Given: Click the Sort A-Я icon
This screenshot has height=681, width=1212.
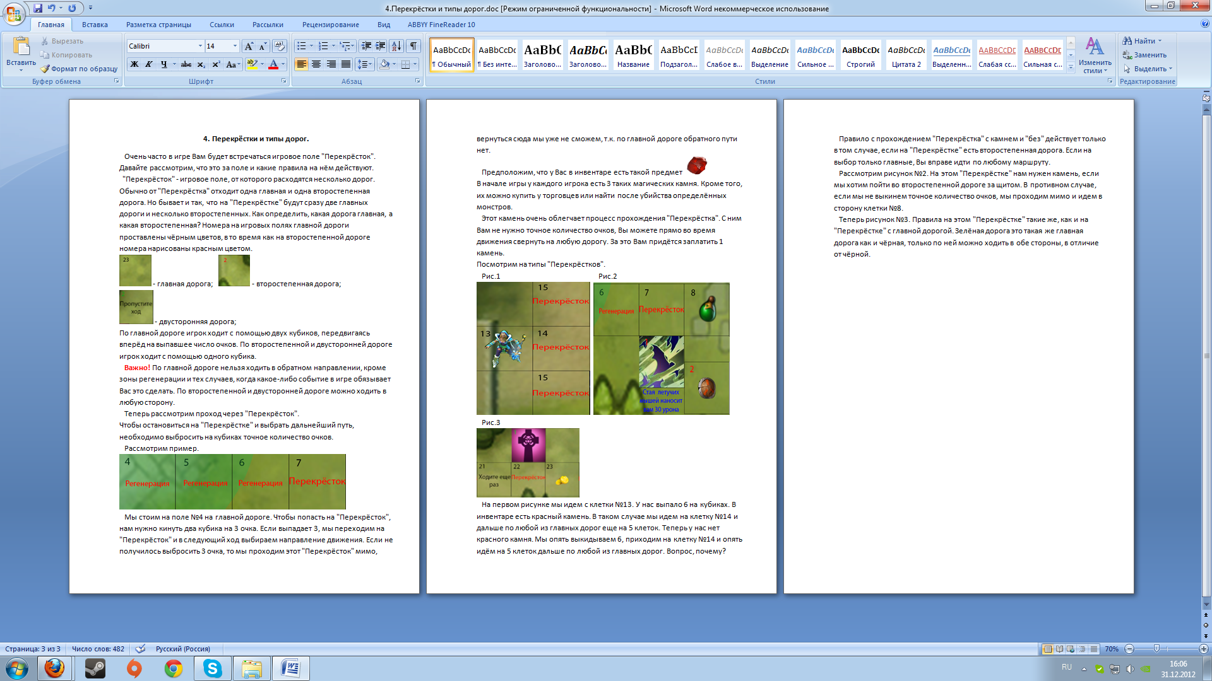Looking at the screenshot, I should [396, 46].
